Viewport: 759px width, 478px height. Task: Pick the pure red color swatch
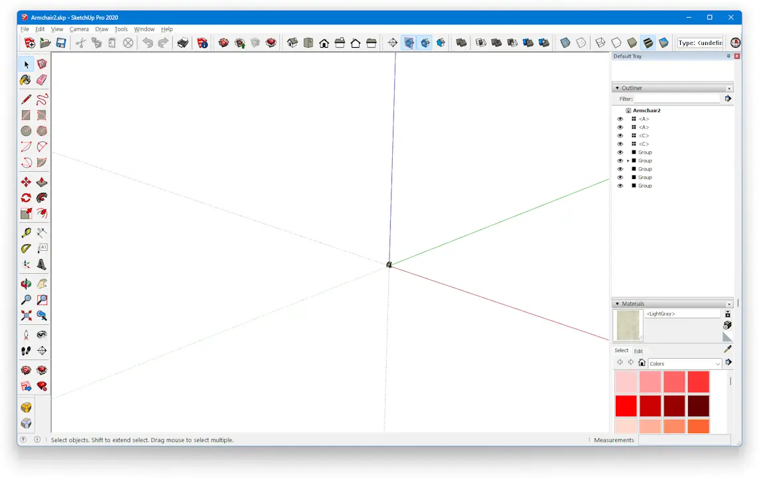point(626,406)
